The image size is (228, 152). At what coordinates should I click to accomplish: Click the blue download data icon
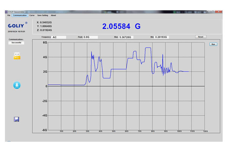point(17,85)
